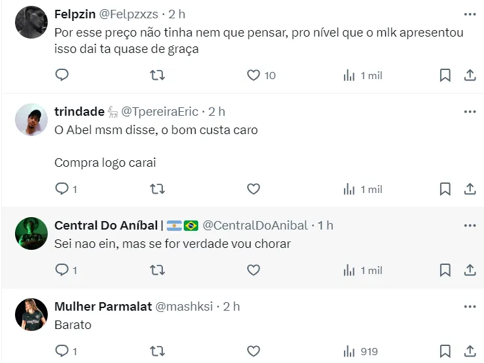Like Felpzin's tweet with 10 likes
The image size is (484, 363).
click(254, 75)
